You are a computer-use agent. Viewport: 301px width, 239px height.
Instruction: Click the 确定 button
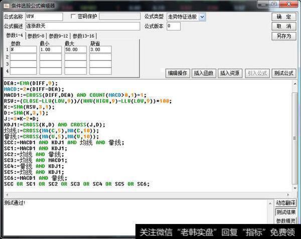(x=284, y=17)
